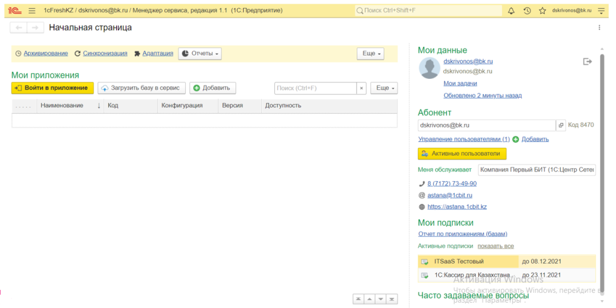The height and width of the screenshot is (308, 616).
Task: Click the phone icon beside 8 (7172)
Action: click(422, 183)
